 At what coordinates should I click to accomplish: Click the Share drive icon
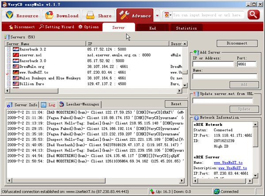90,15
